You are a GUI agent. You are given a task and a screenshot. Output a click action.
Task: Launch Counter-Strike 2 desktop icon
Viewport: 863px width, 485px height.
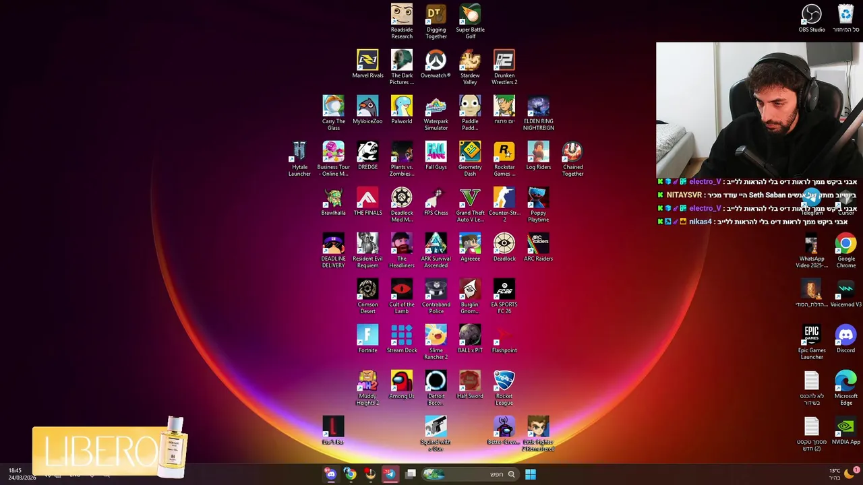point(504,205)
